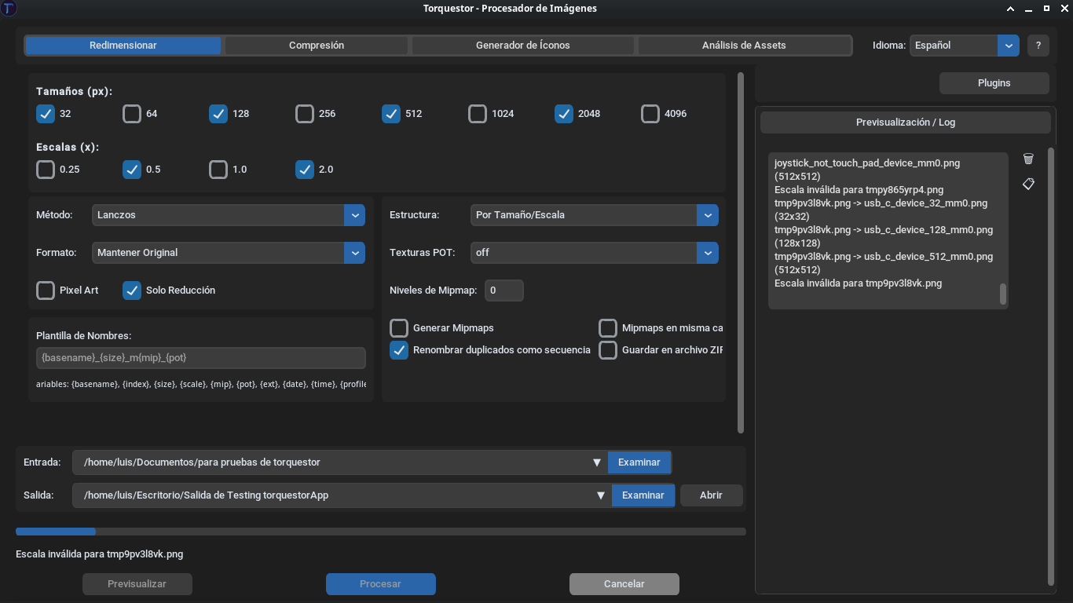1073x603 pixels.
Task: Enable Generar Mipmaps
Action: point(398,327)
